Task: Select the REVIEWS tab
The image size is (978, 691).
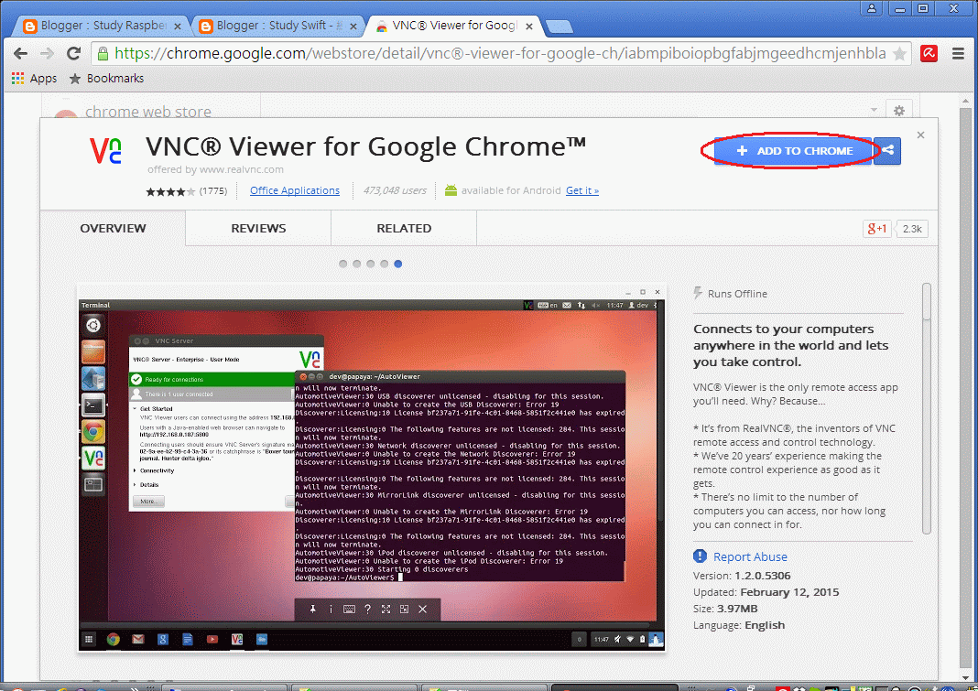Action: 258,228
